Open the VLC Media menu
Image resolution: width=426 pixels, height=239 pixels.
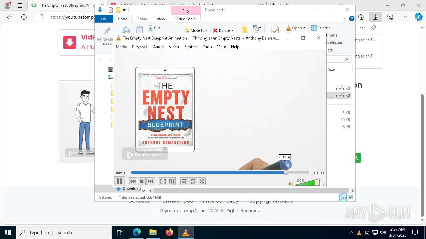(121, 47)
